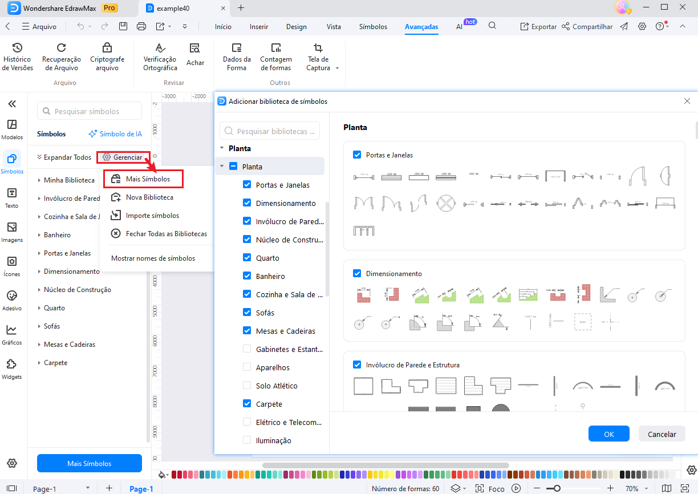This screenshot has width=698, height=494.
Task: Select Mais Símbolos menu entry
Action: [144, 179]
